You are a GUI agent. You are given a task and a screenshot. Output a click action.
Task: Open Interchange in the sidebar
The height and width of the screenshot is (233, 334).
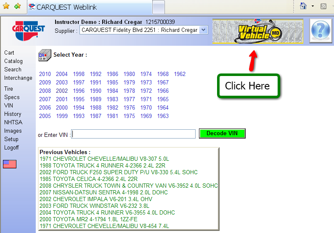pos(18,78)
